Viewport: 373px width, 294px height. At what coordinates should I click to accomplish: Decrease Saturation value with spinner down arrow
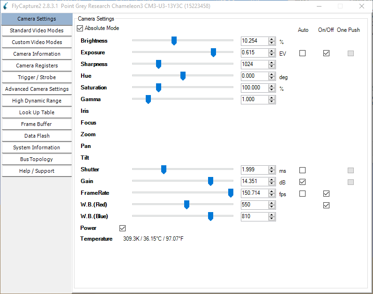tap(271, 90)
